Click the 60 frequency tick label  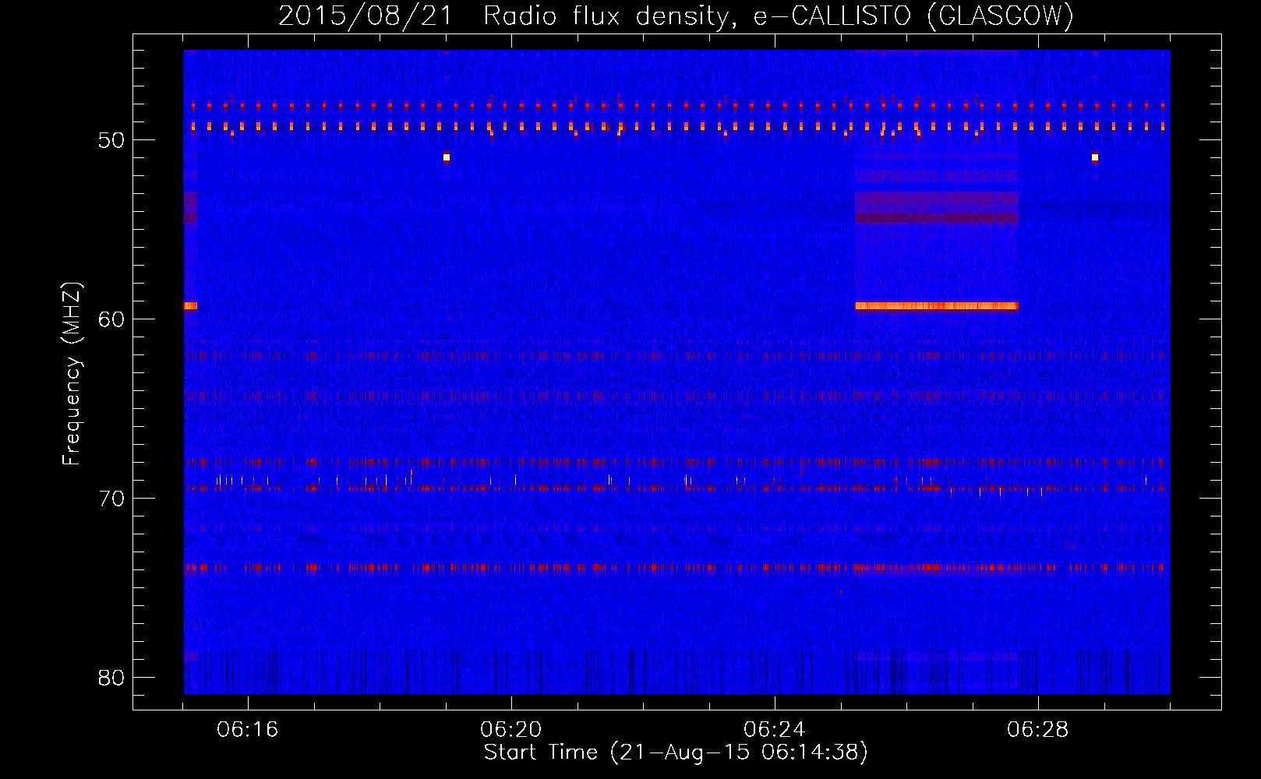point(111,319)
